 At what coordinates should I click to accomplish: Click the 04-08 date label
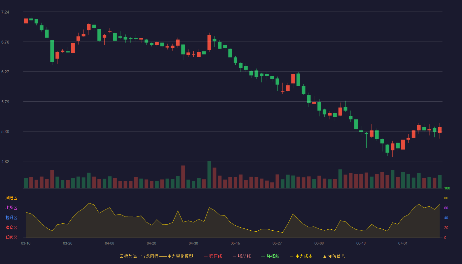pos(110,243)
